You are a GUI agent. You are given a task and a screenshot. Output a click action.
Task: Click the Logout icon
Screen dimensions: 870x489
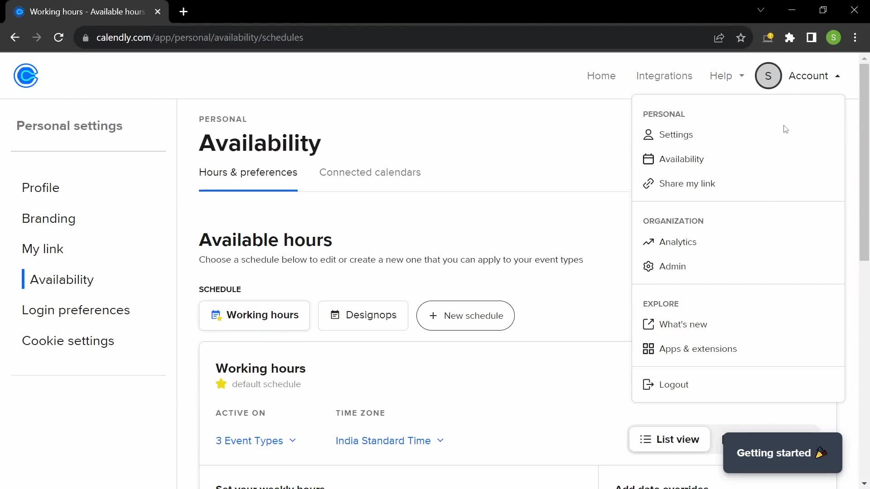(x=649, y=384)
